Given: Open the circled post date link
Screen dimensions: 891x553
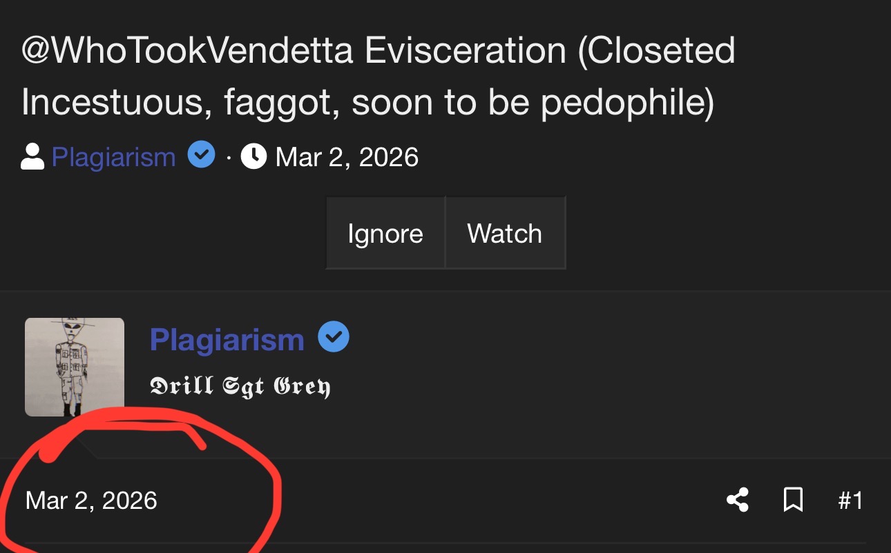Looking at the screenshot, I should click(x=91, y=500).
